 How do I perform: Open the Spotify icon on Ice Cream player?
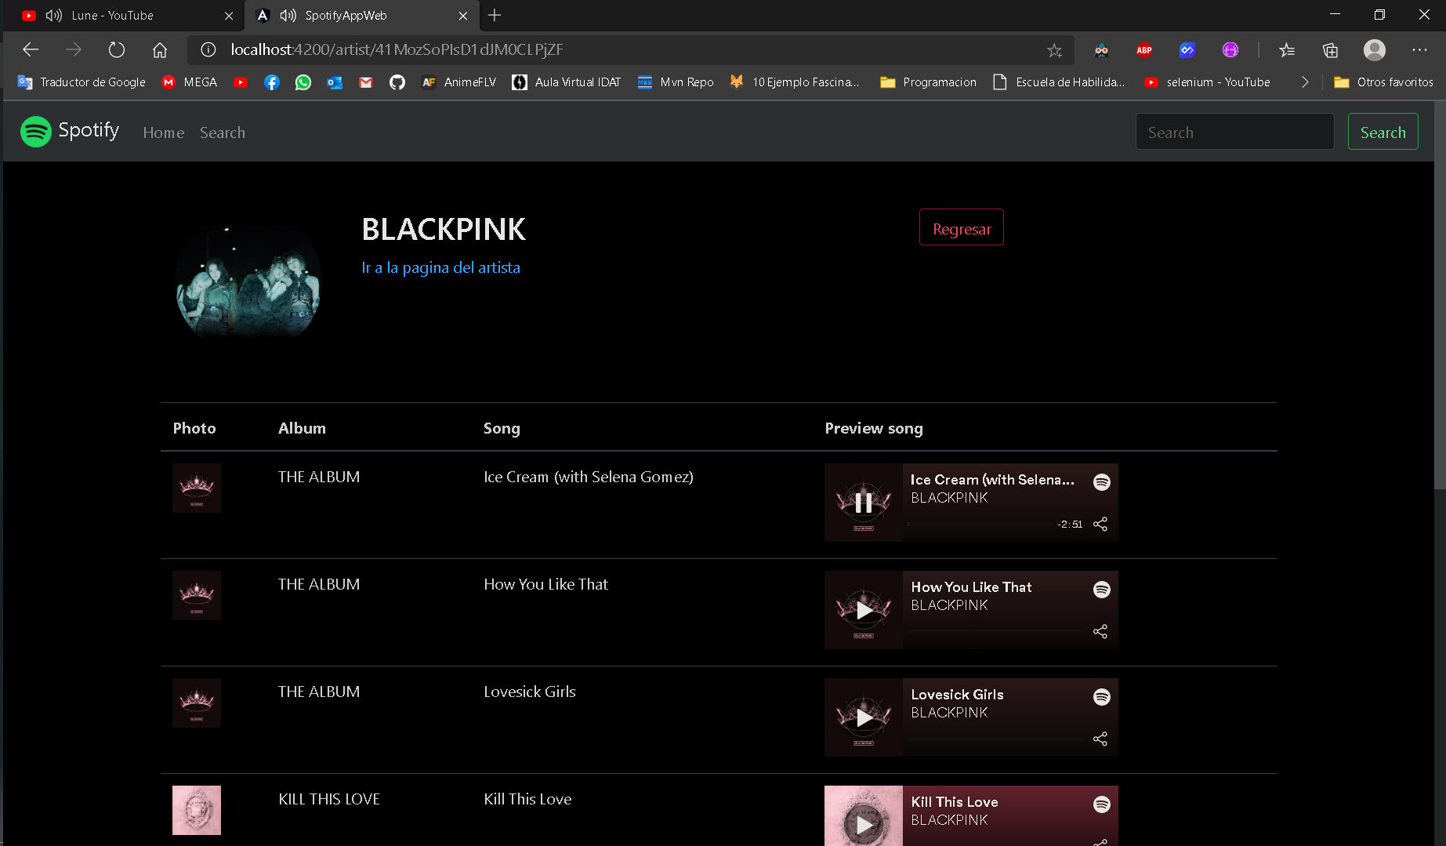click(x=1102, y=481)
